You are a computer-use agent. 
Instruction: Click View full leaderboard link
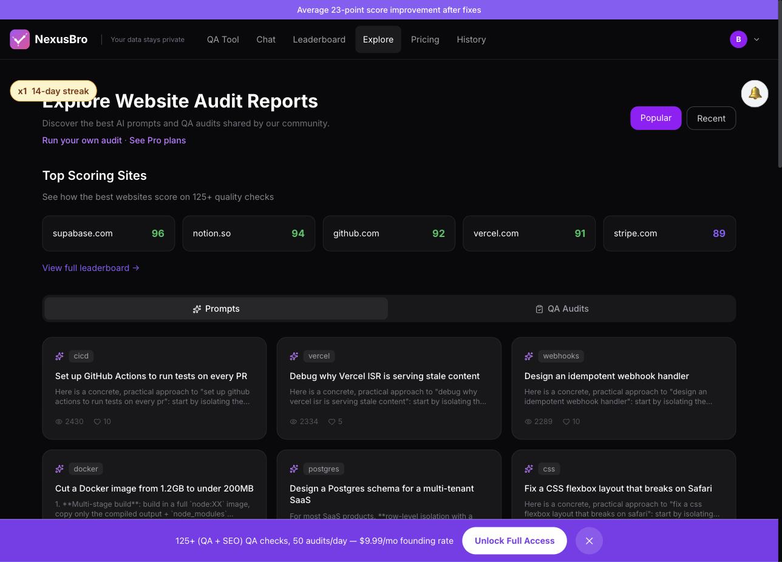(91, 268)
